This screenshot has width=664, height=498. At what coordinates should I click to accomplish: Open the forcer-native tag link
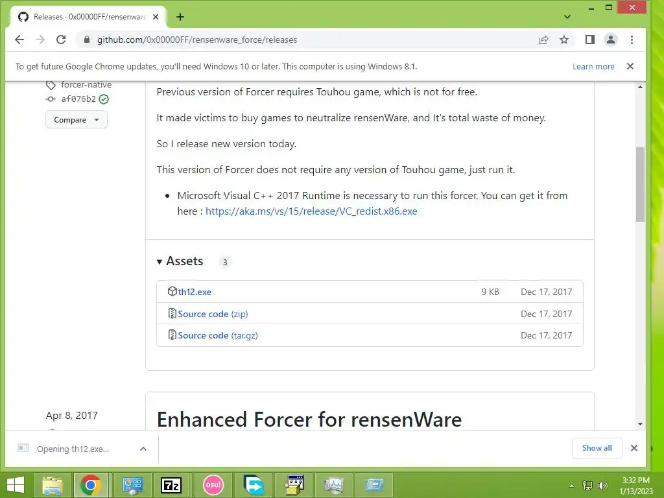(86, 85)
